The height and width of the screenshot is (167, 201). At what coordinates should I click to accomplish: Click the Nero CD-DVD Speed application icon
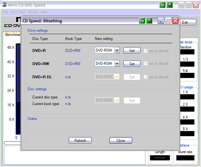pos(4,5)
